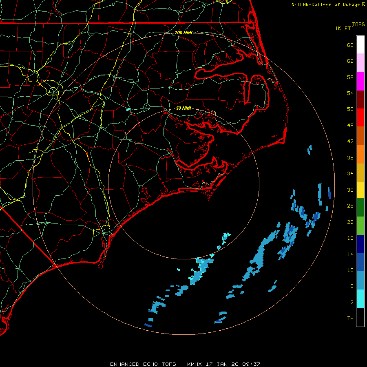367x367 pixels.
Task: Click the "42" legend value
Action: (x=350, y=141)
